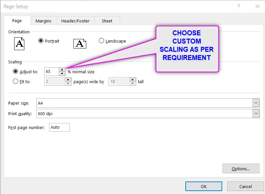
Task: Open the Header/Footer tab
Action: click(75, 21)
